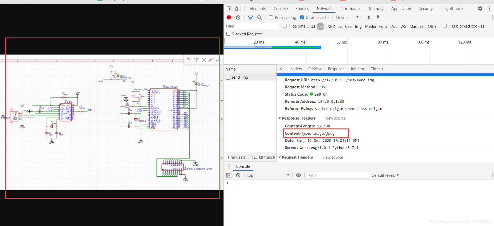The width and height of the screenshot is (494, 226).
Task: Open the Application panel
Action: point(401,9)
